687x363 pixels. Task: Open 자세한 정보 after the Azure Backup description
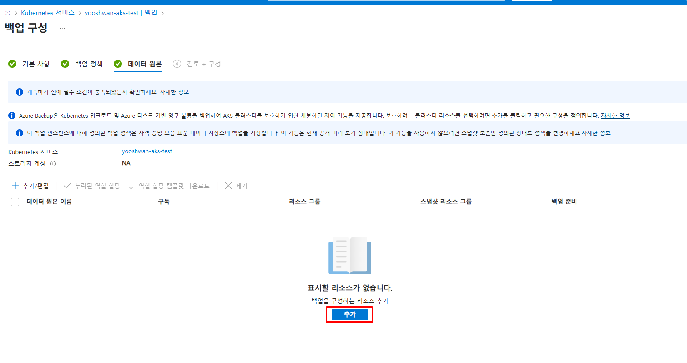(x=616, y=116)
